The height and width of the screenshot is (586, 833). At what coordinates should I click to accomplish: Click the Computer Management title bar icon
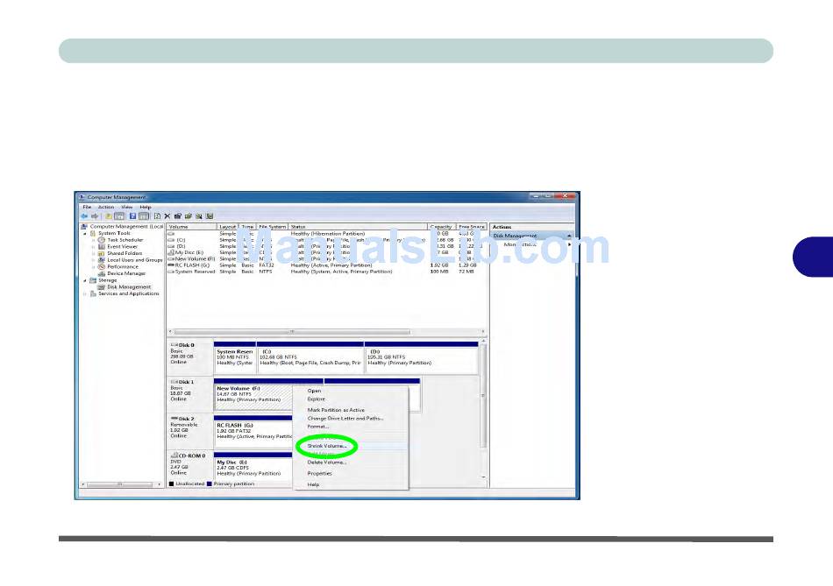pyautogui.click(x=82, y=197)
